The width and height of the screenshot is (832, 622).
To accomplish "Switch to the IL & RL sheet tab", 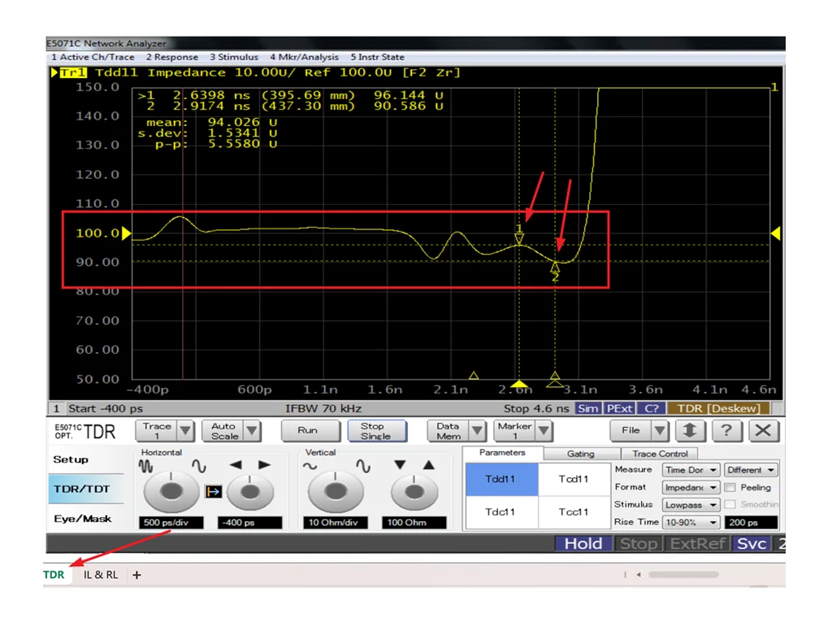I will (100, 575).
